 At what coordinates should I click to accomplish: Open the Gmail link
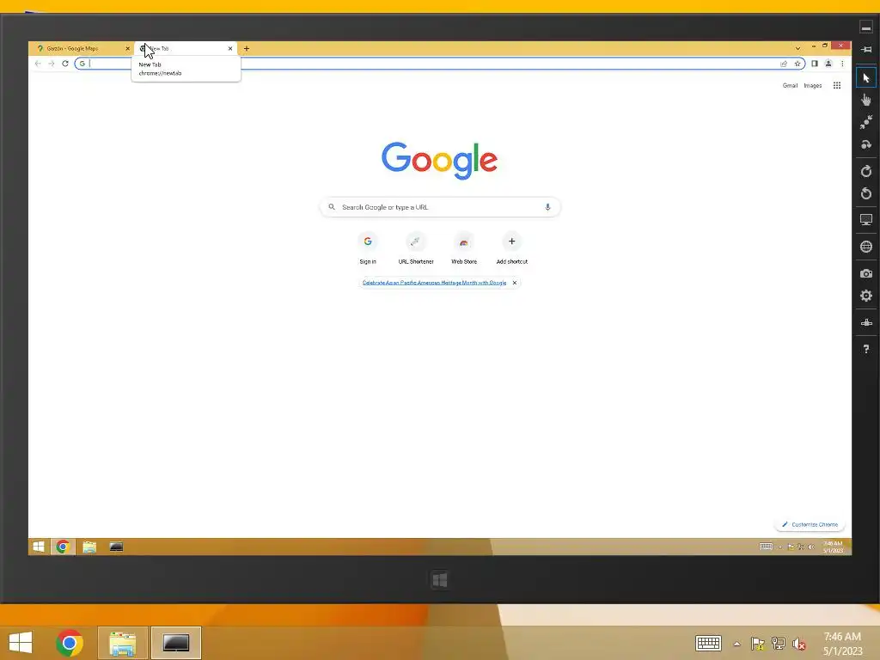click(x=791, y=85)
